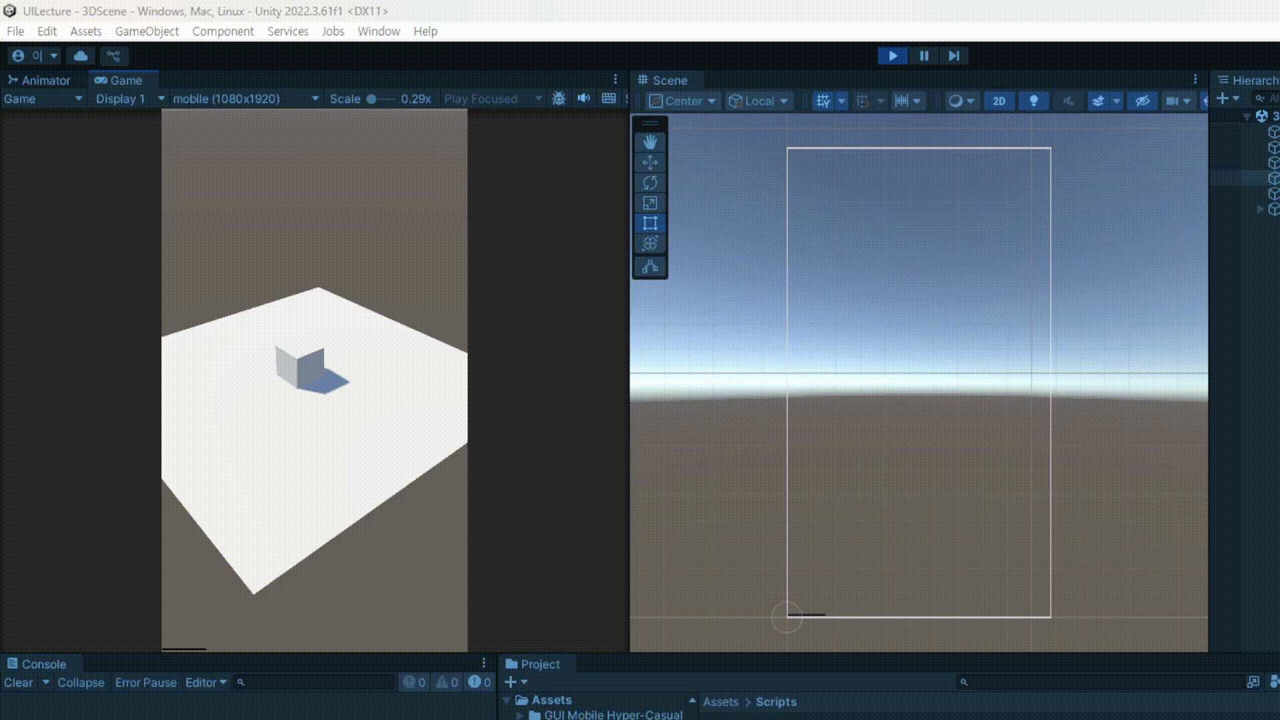Select the Hand view tool

click(x=650, y=142)
